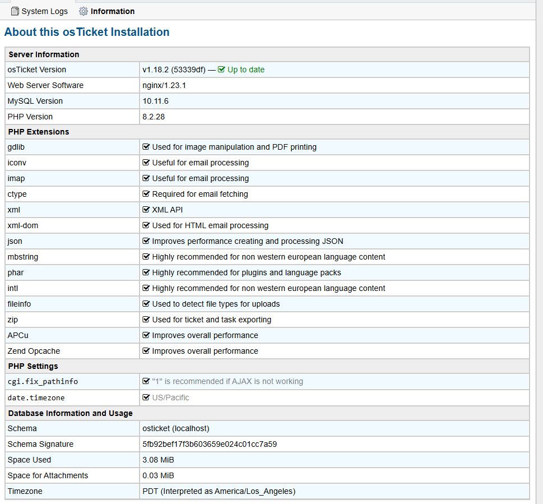The image size is (543, 504).
Task: Click the check icon in mbstring row
Action: (146, 257)
